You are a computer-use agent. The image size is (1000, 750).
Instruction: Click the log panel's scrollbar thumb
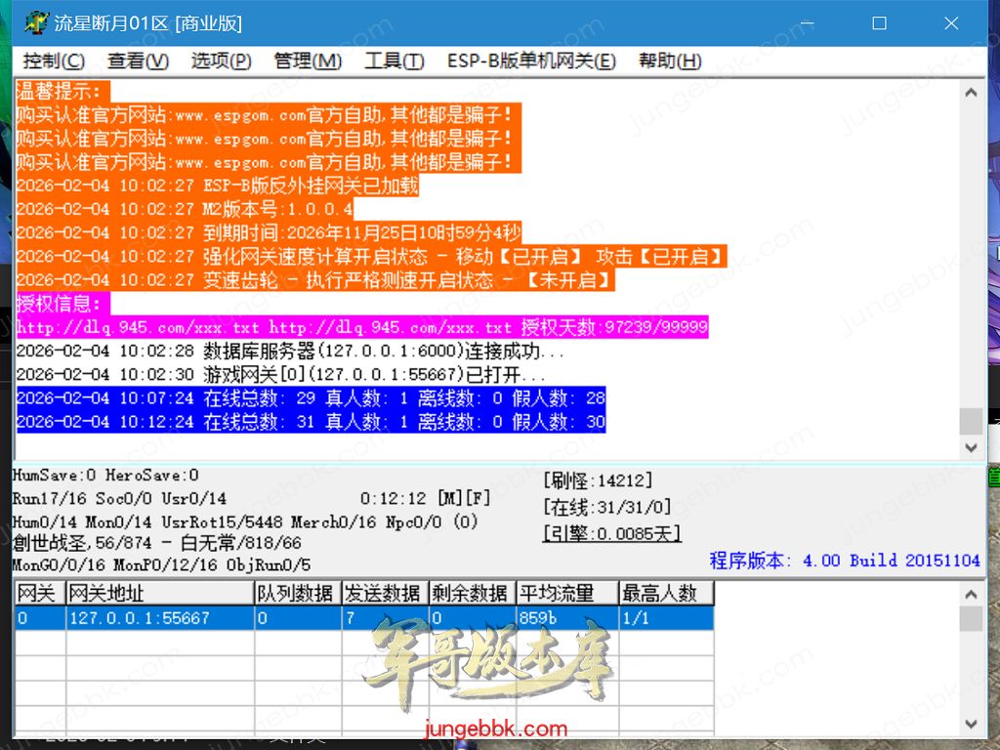(x=971, y=421)
